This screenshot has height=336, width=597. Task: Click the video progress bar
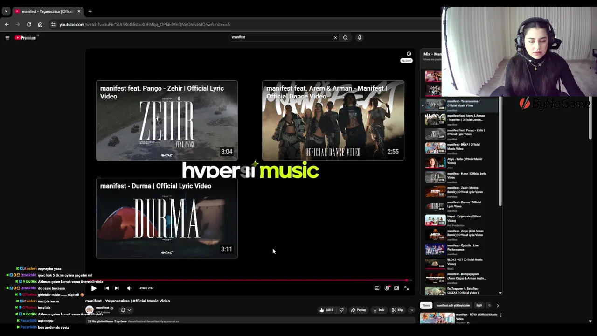(250, 280)
